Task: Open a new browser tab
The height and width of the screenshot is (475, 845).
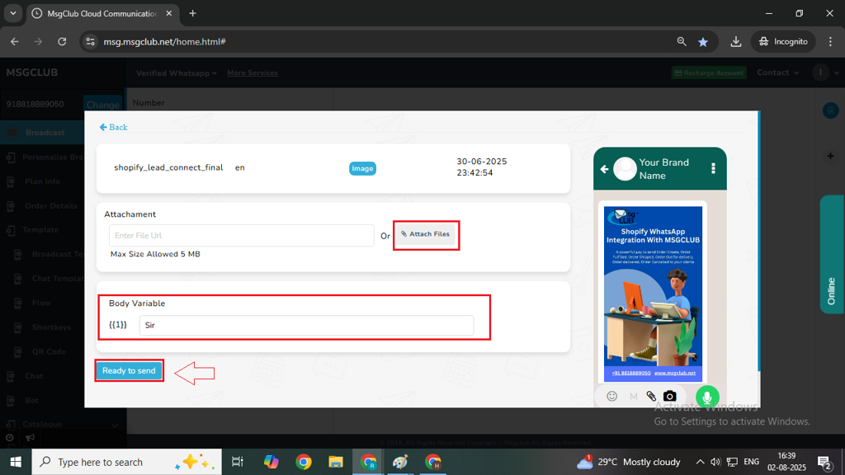Action: pos(192,13)
